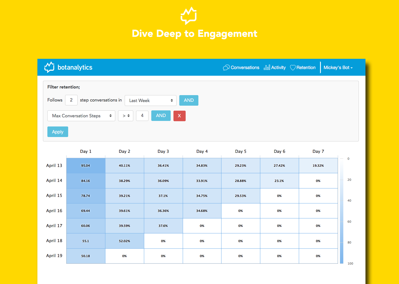Click the April 15 cell 78.74
The image size is (399, 284).
86,196
